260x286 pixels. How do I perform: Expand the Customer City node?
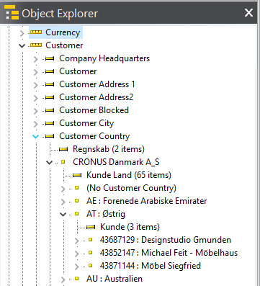[36, 124]
